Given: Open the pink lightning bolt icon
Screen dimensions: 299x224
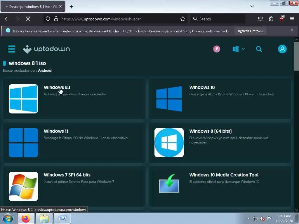Looking at the screenshot, I should [216, 49].
